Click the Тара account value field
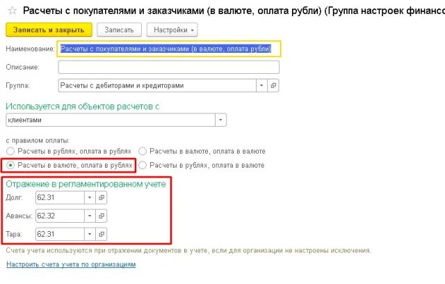 (60, 235)
